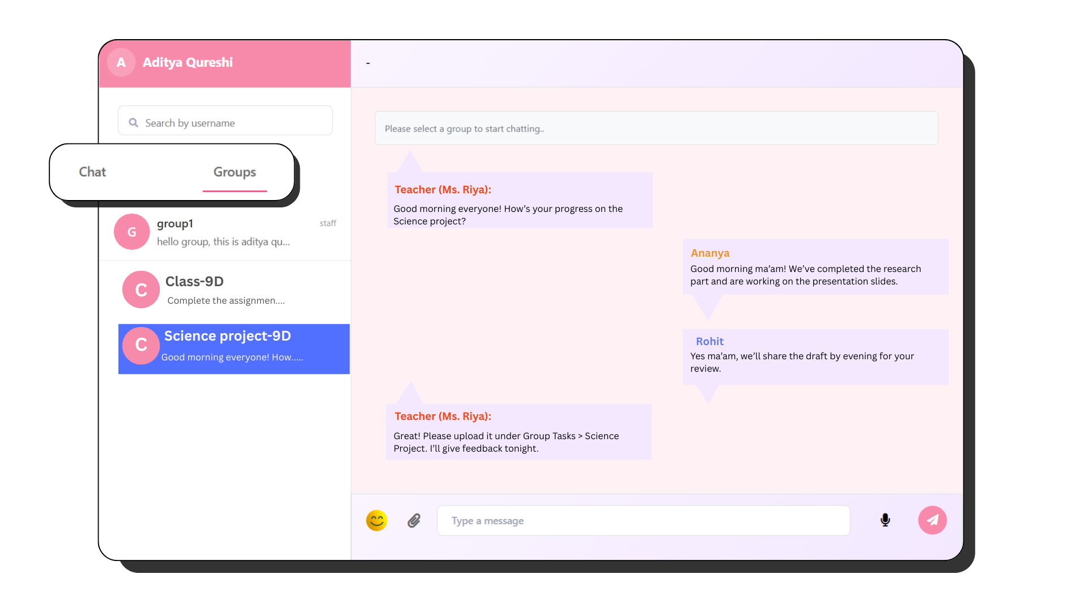Click the Science project-9D avatar circle
Viewport: 1088px width, 612px height.
141,345
